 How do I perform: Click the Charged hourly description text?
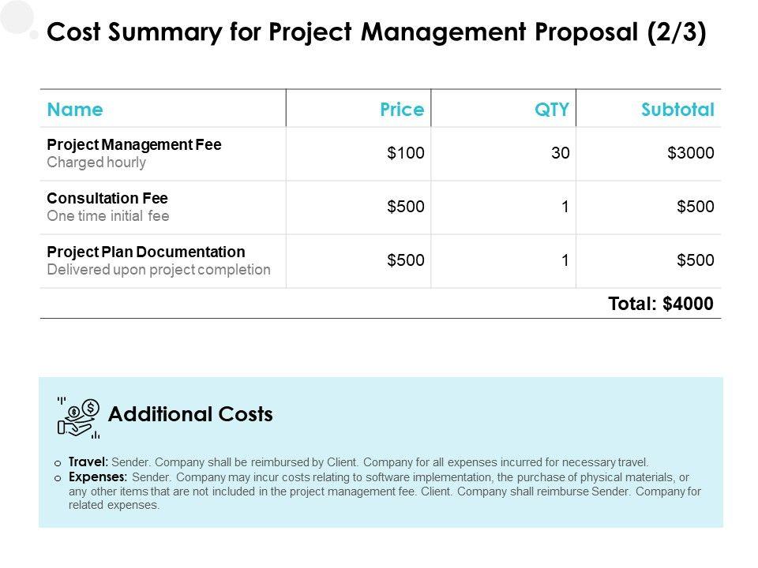(96, 163)
